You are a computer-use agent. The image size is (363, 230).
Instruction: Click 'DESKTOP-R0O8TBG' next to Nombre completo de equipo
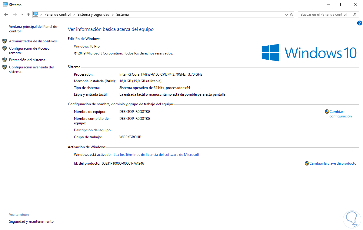tap(135, 119)
